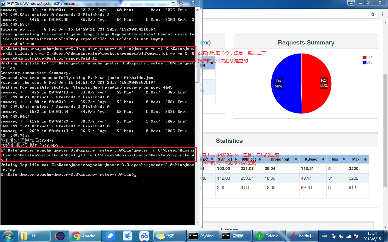Sort table by 99th pct column

251,159
